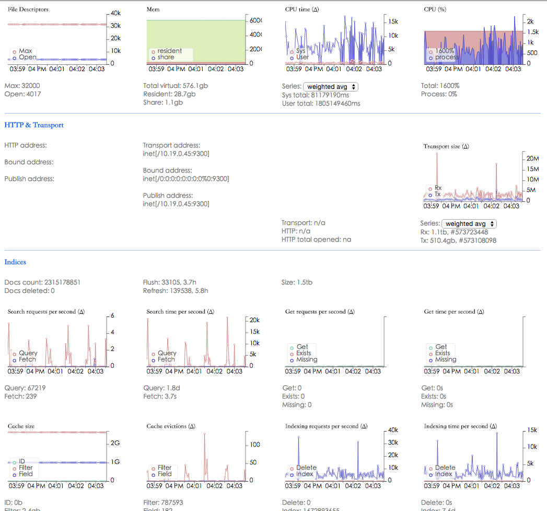Click the Missing legend marker in Get time chart
Viewport: 547px width, 511px height.
(x=430, y=360)
